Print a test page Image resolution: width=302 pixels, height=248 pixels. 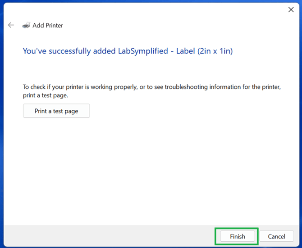click(56, 111)
